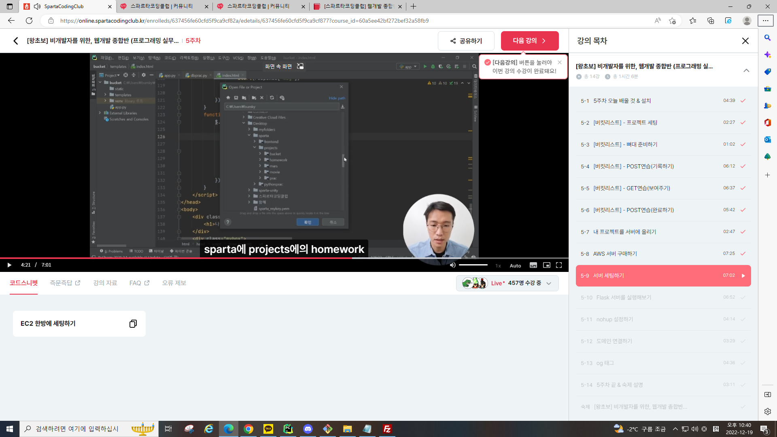This screenshot has height=437, width=777.
Task: Click the 공유하기 share button
Action: (466, 41)
